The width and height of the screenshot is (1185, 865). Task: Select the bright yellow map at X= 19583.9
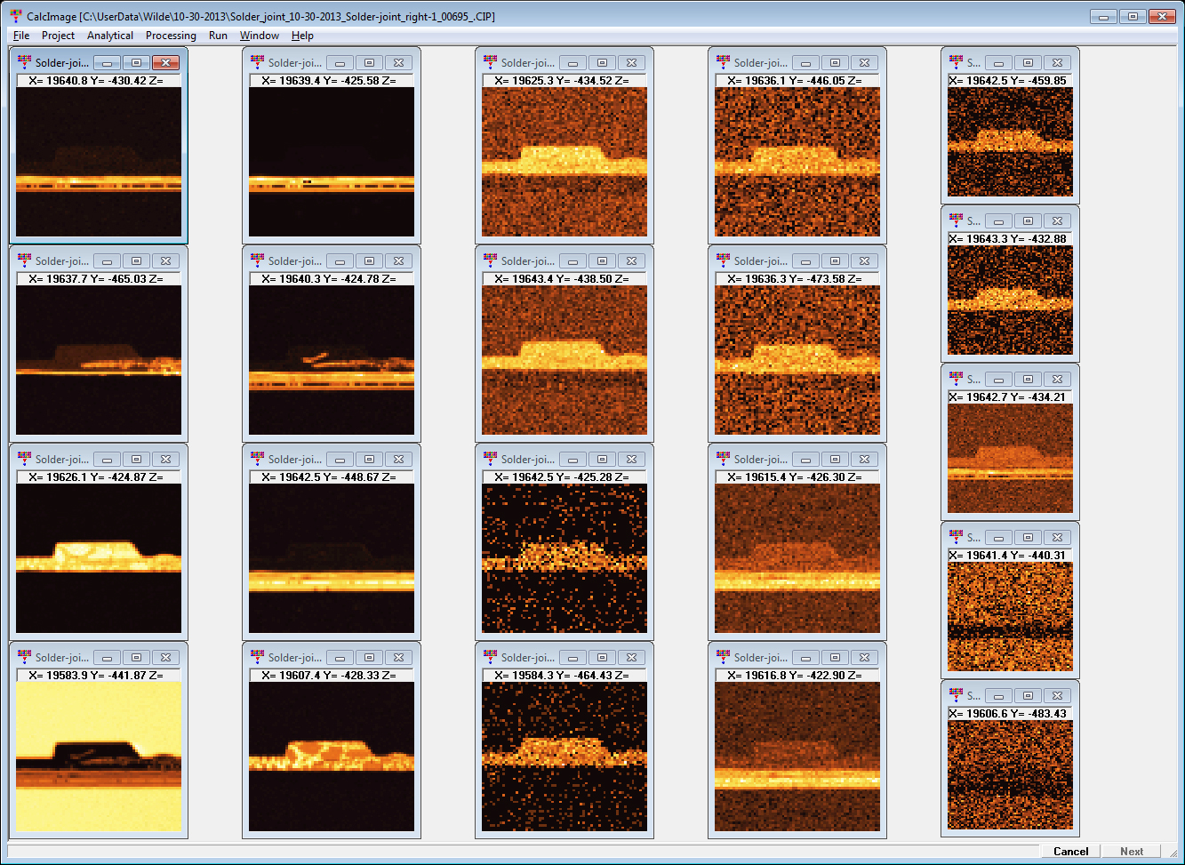tap(99, 757)
